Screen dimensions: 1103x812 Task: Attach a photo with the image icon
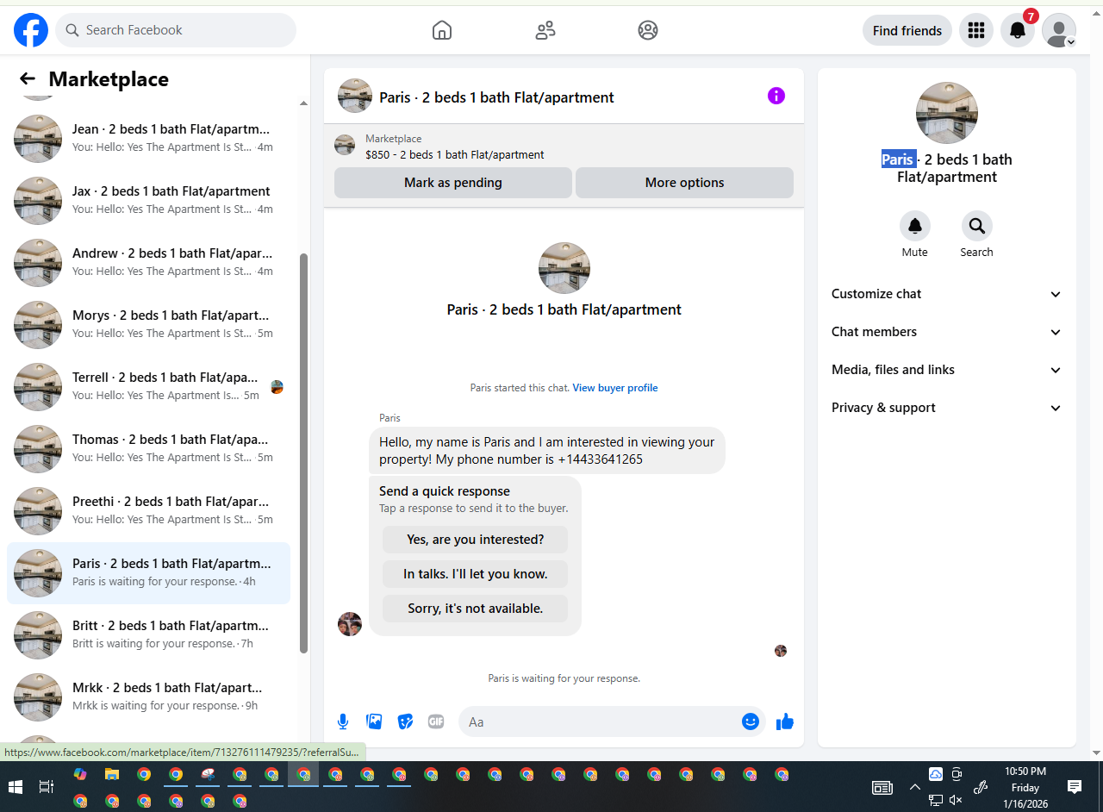point(374,721)
